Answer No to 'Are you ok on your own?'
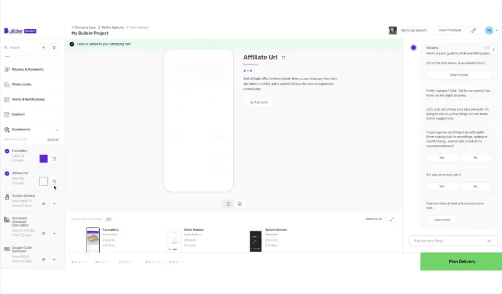 tap(475, 186)
